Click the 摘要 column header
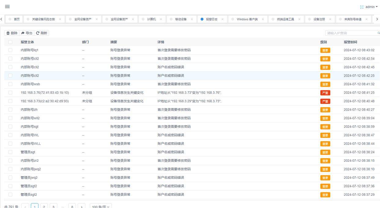The image size is (380, 208). tap(114, 42)
